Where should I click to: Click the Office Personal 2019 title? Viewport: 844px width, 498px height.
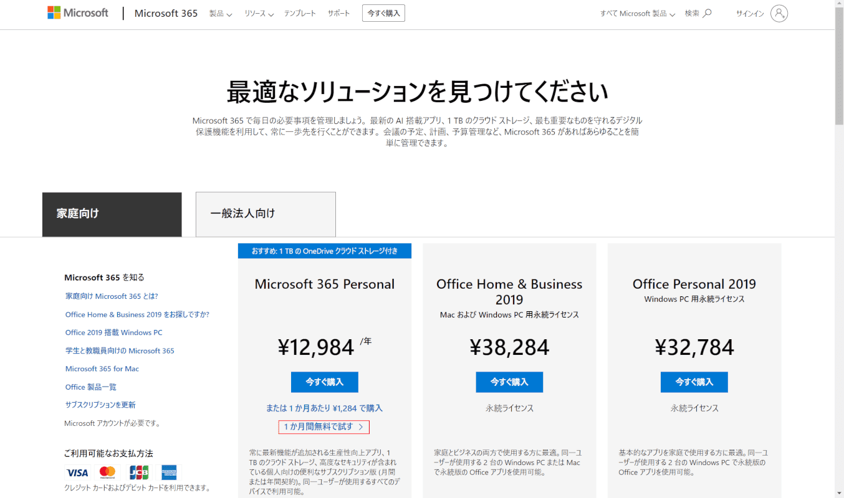click(694, 284)
